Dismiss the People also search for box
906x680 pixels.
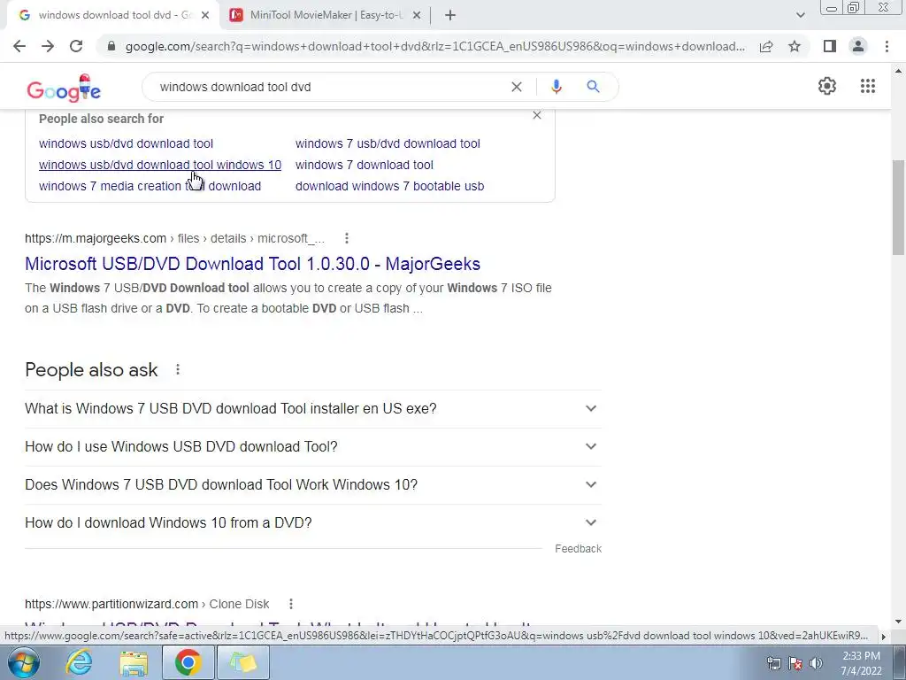coord(537,115)
